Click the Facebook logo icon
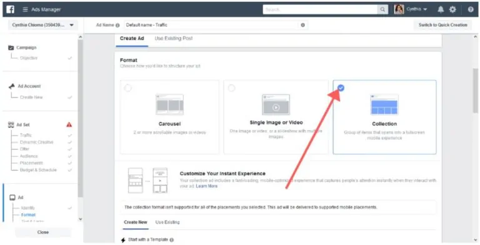 [10, 9]
